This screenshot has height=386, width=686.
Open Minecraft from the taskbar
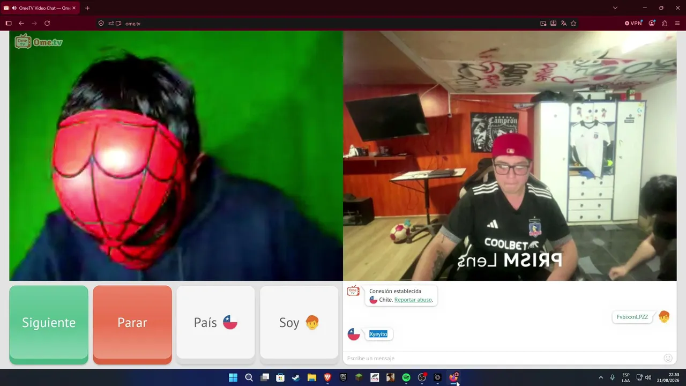(359, 377)
